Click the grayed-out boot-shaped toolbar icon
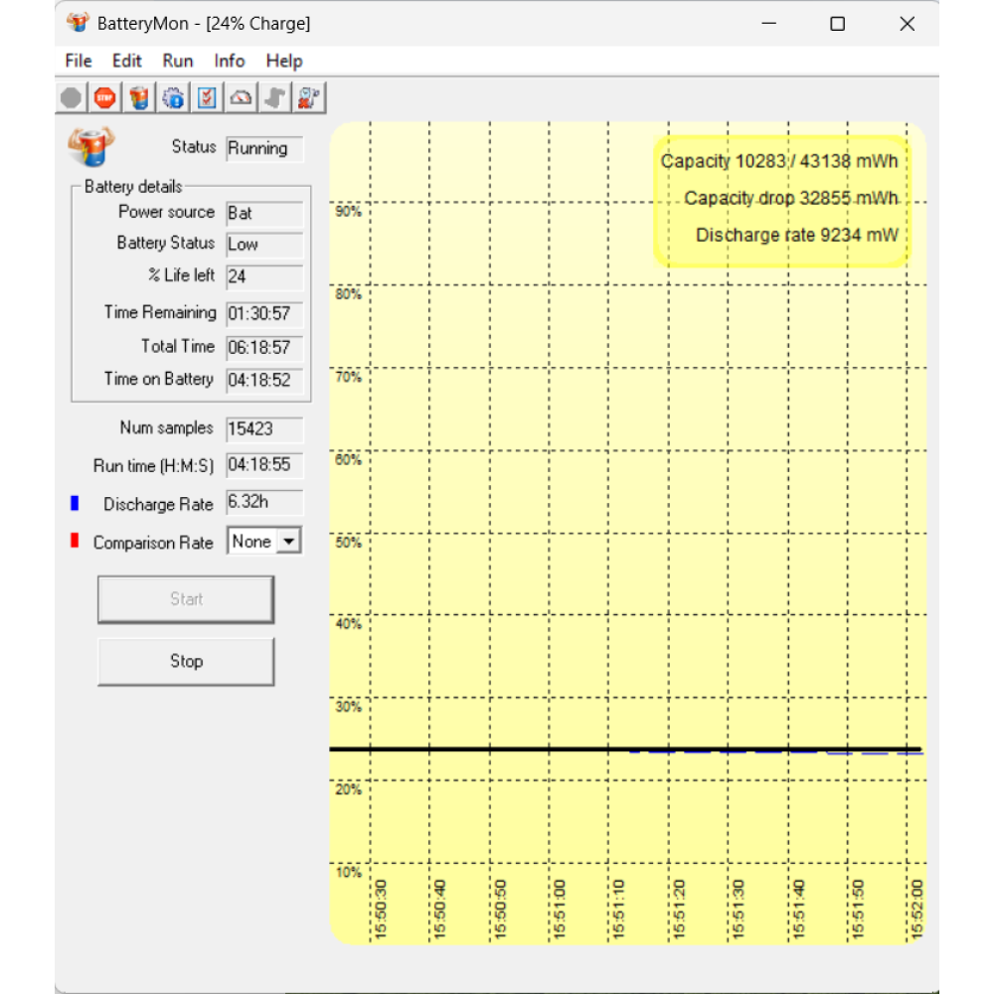 (x=274, y=97)
